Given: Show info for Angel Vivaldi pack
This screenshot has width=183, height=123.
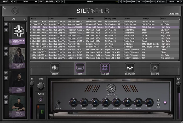Looking at the screenshot, I should click(6, 102).
